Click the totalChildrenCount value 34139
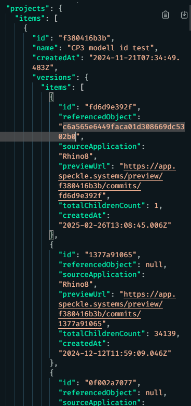191x406 pixels. (165, 333)
